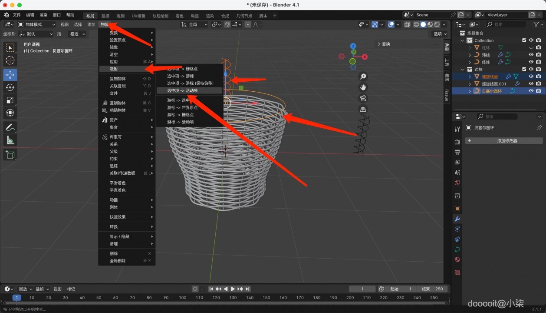Select the Move tool in the left toolbar

click(10, 74)
